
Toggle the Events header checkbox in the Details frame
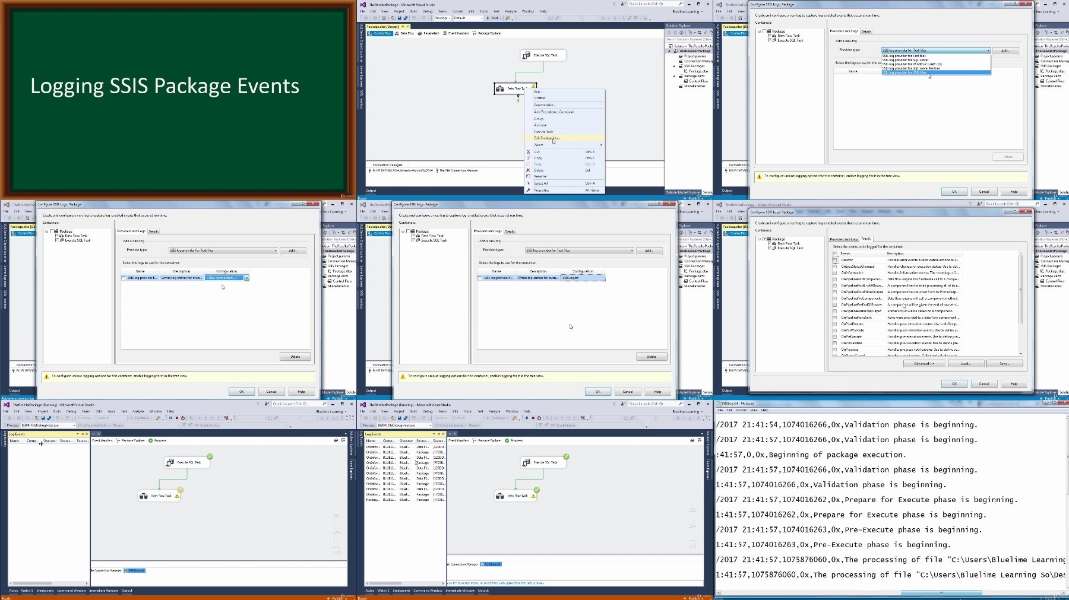[x=835, y=253]
